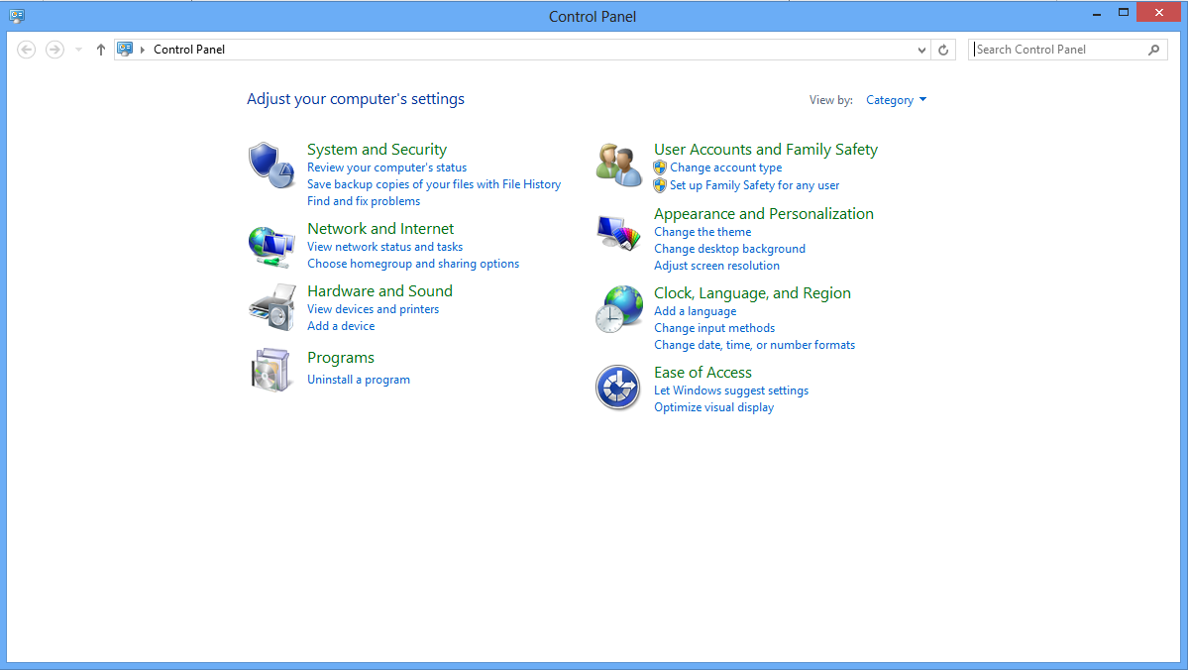Click Change the theme

(x=702, y=232)
